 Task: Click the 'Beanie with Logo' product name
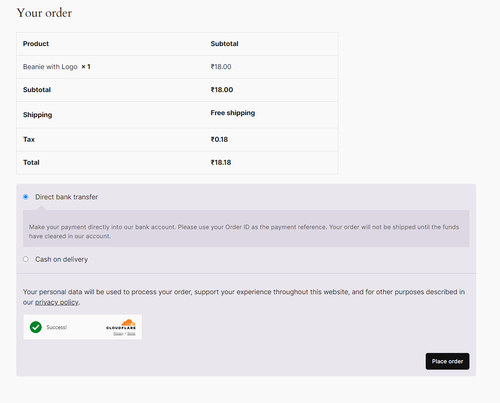tap(50, 67)
